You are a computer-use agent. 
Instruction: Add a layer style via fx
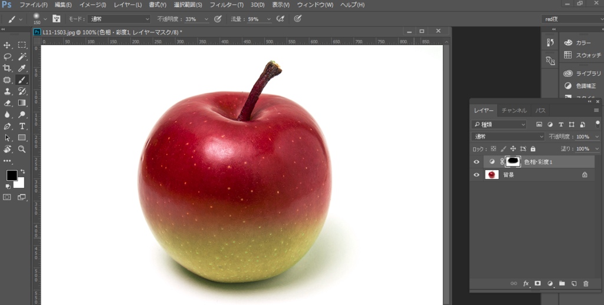click(526, 283)
